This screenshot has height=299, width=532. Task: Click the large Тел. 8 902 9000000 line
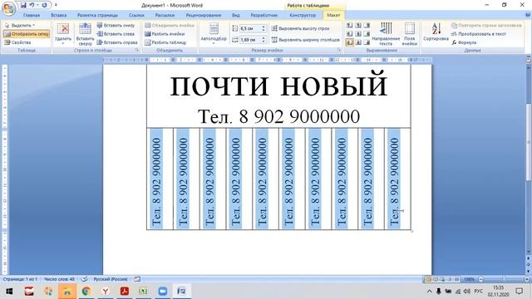(x=278, y=116)
